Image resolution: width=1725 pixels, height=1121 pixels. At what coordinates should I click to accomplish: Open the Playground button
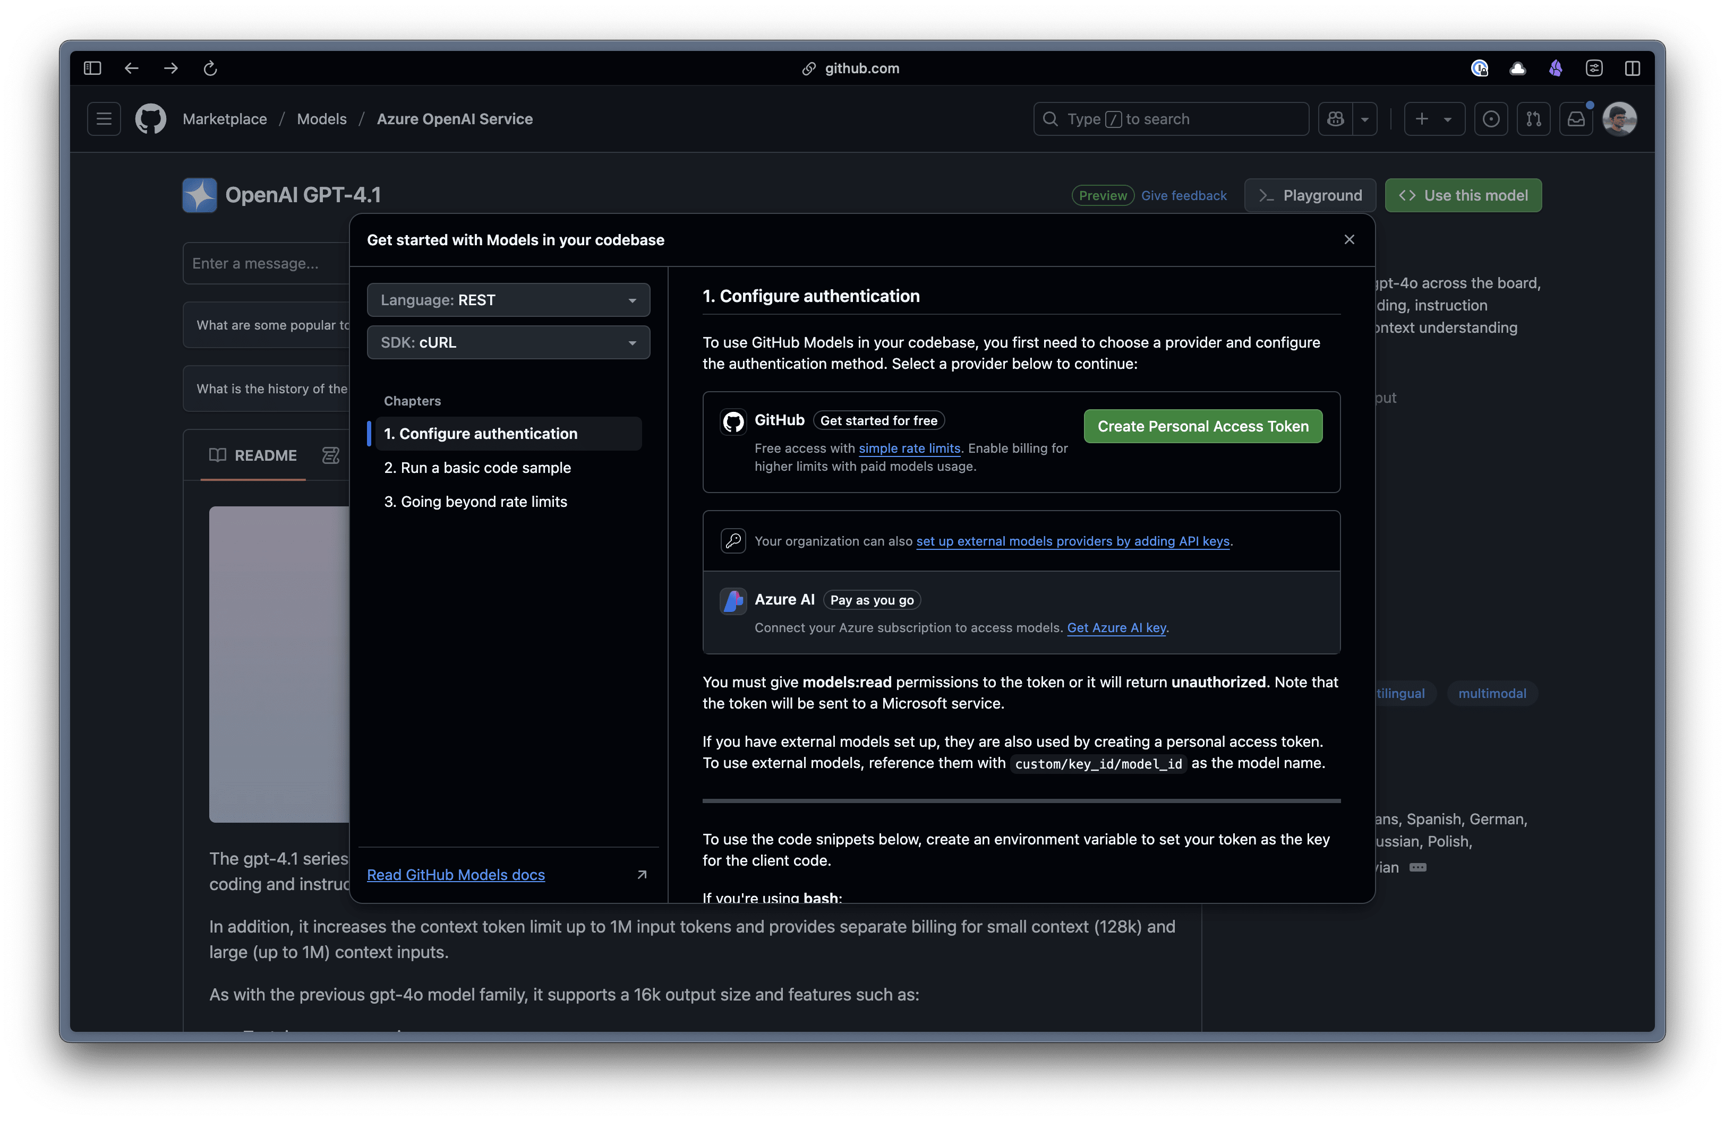coord(1310,195)
